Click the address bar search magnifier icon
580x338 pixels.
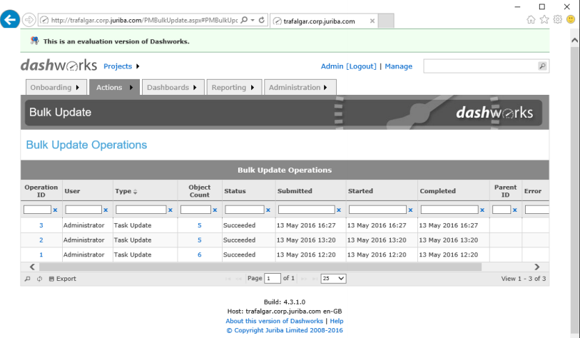pyautogui.click(x=244, y=20)
